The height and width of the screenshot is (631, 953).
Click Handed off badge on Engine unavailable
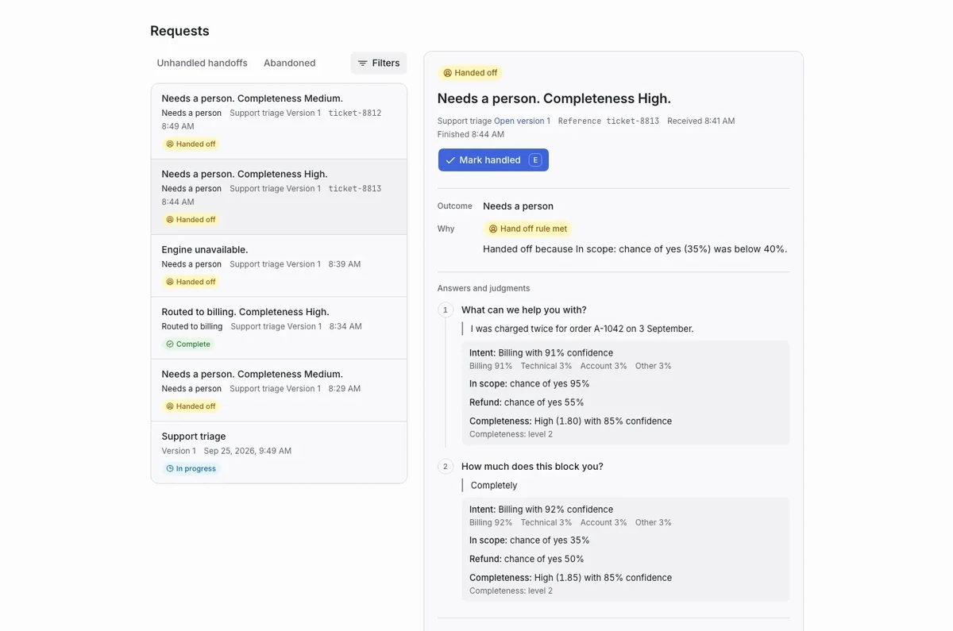click(191, 282)
